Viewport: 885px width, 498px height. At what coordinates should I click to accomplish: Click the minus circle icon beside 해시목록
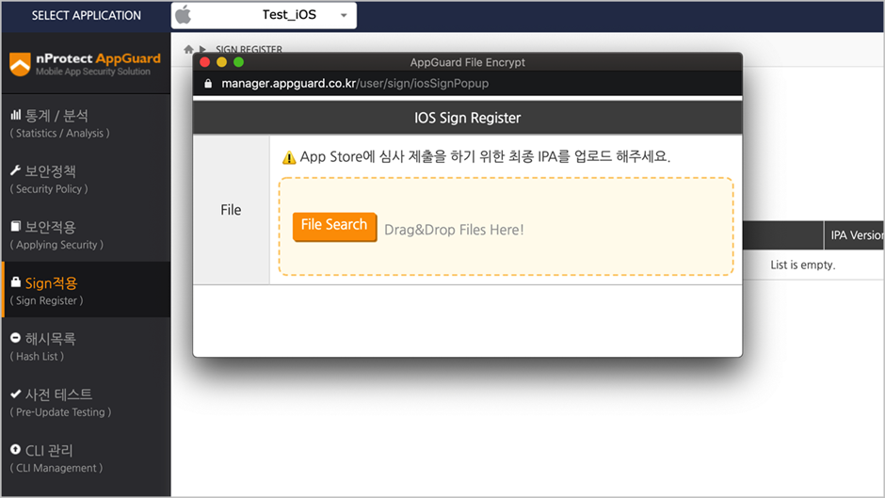click(15, 338)
